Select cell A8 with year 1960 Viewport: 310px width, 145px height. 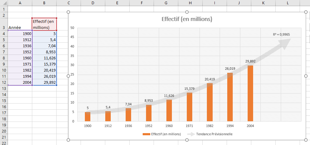[x=20, y=58]
